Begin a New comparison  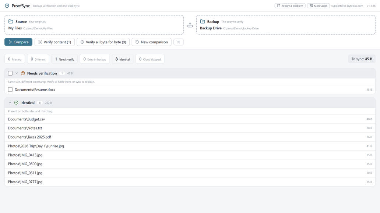coord(151,42)
